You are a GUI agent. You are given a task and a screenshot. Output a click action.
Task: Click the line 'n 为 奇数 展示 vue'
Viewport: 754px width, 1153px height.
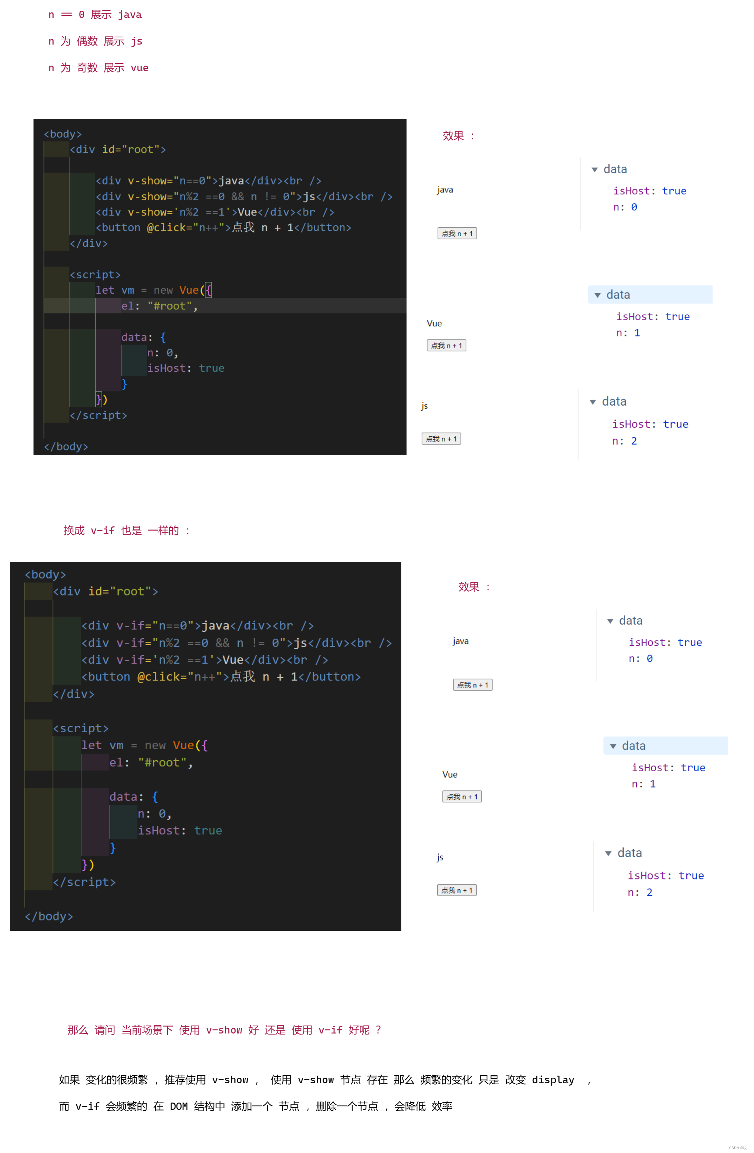[98, 68]
